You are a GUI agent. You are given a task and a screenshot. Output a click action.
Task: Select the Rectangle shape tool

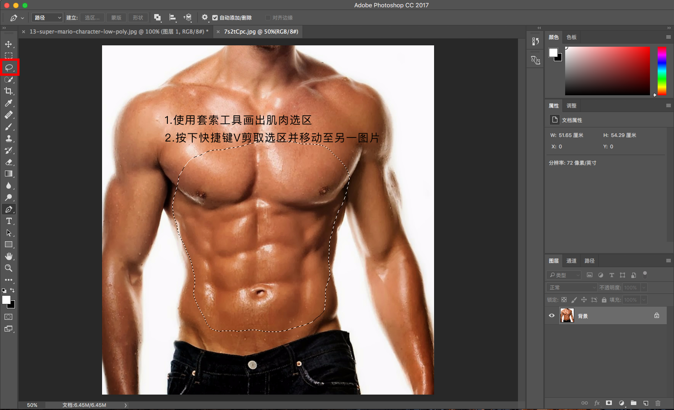[9, 244]
